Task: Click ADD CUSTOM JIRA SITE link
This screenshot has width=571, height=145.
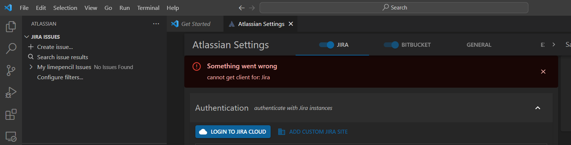Action: tap(313, 132)
